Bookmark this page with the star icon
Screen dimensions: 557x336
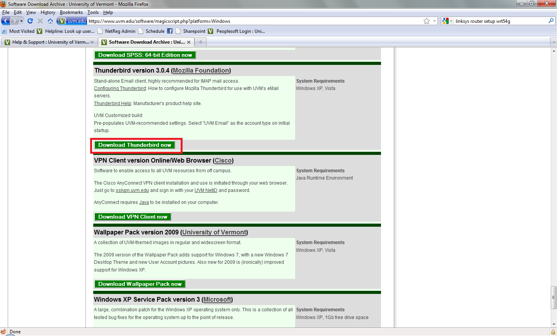click(x=427, y=21)
